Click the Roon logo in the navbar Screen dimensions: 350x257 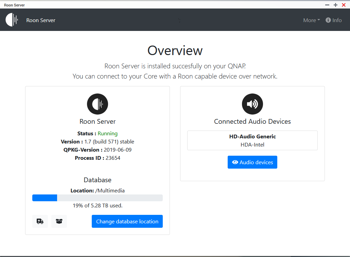point(12,20)
